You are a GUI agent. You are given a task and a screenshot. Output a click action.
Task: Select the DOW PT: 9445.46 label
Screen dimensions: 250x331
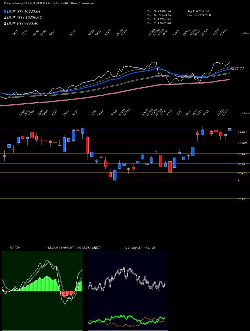[x=22, y=23]
